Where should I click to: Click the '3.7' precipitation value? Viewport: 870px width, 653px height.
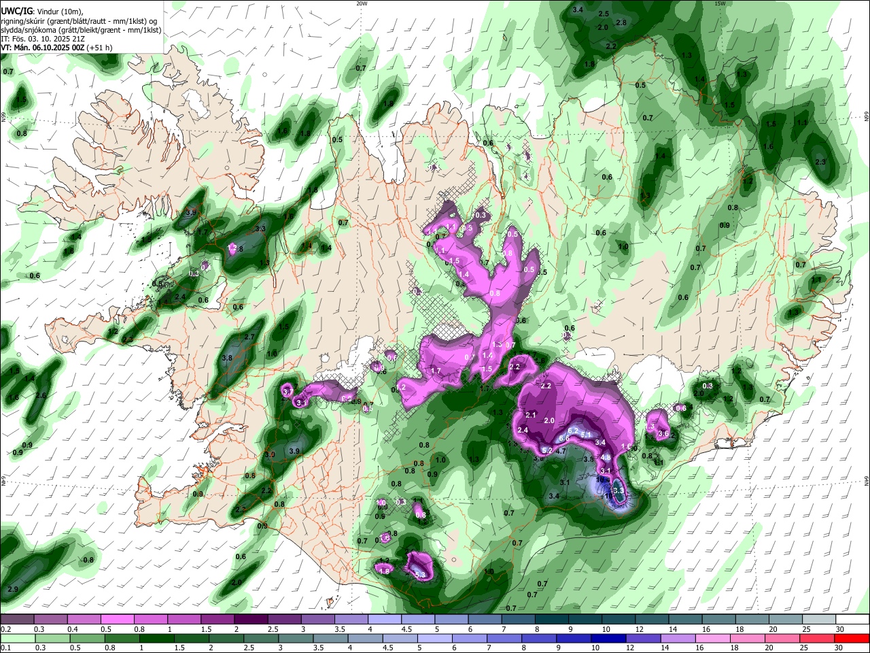click(x=288, y=392)
